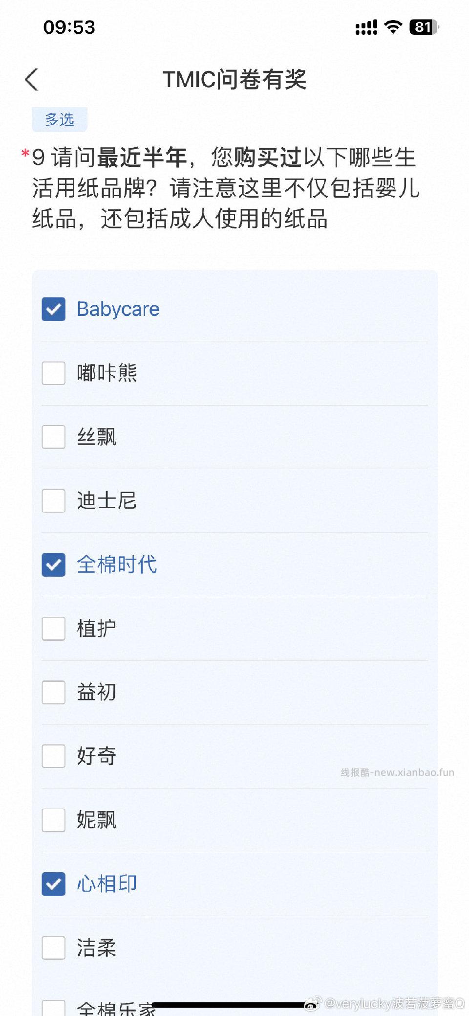Uncheck the Babycare brand option
This screenshot has height=1016, width=469.
tap(53, 309)
